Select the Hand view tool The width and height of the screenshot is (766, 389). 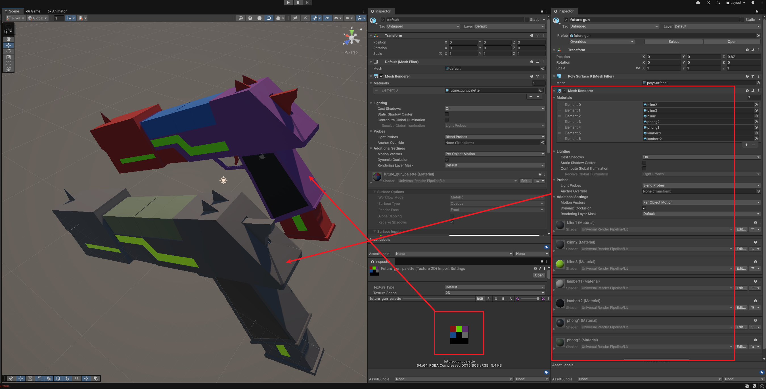[x=8, y=39]
